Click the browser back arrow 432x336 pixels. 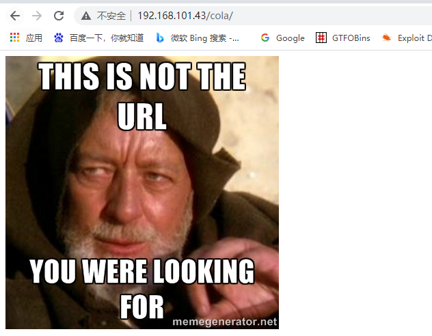click(15, 16)
